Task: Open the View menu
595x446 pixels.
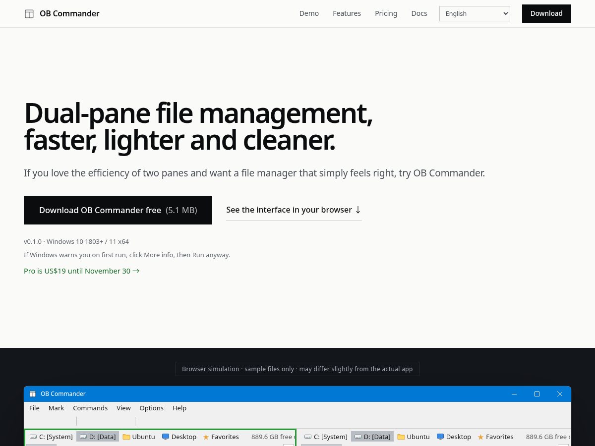Action: click(123, 408)
